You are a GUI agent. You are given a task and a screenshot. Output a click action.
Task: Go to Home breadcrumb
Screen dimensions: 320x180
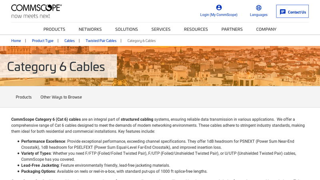click(x=16, y=41)
